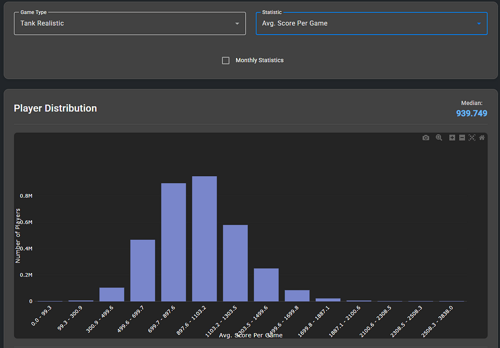Select the 699.7 - 897.6 bar

tap(173, 242)
